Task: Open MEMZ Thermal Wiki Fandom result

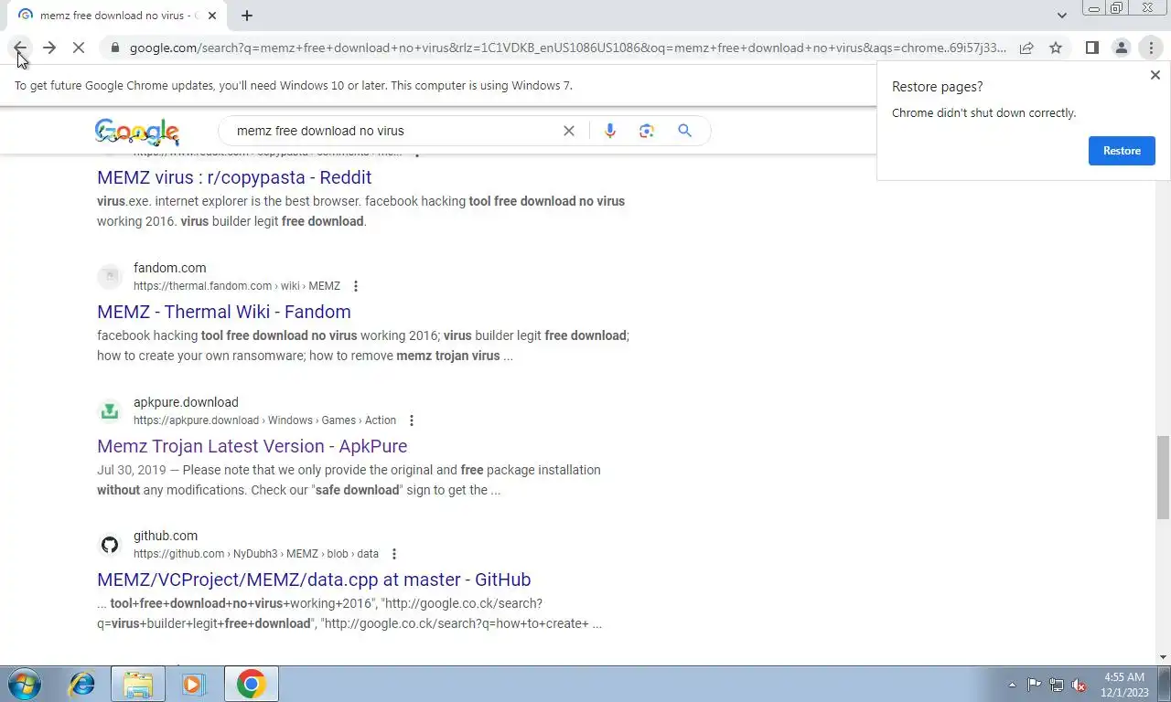Action: (224, 312)
